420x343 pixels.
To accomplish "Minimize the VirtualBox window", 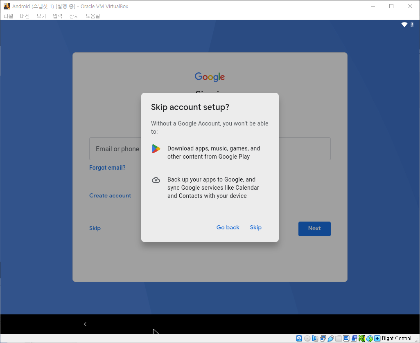I will (373, 6).
